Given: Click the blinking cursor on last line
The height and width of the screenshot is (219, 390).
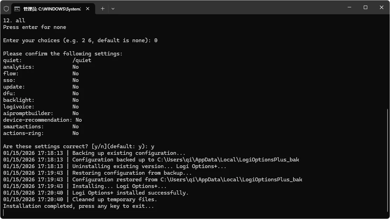Looking at the screenshot, I should pos(3,213).
